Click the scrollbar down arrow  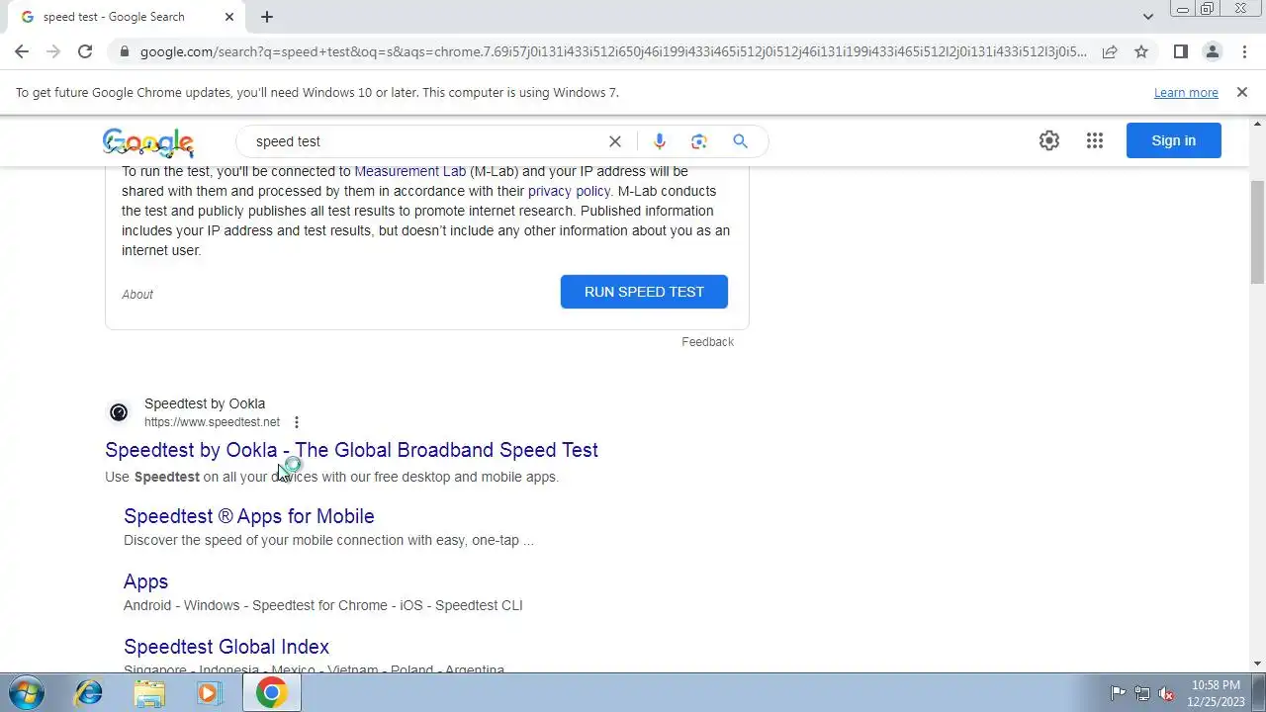coord(1257,664)
